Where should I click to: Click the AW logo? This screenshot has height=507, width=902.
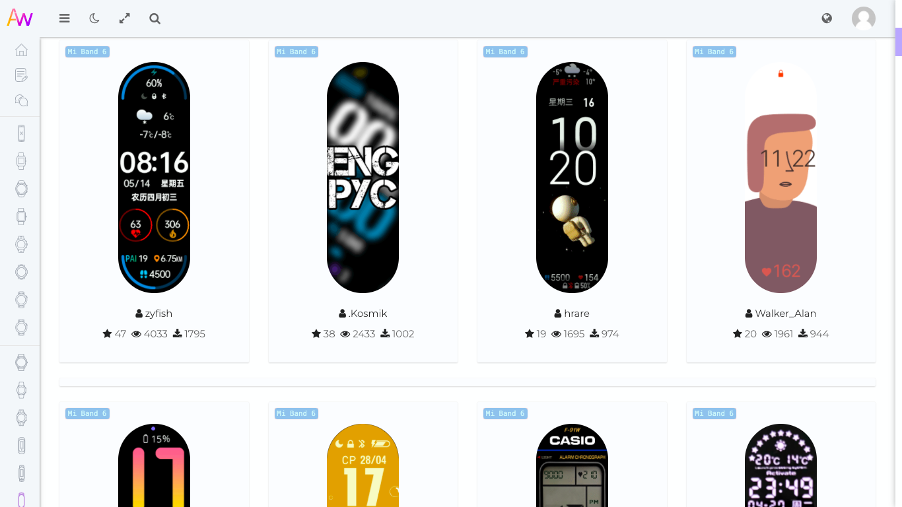(20, 18)
